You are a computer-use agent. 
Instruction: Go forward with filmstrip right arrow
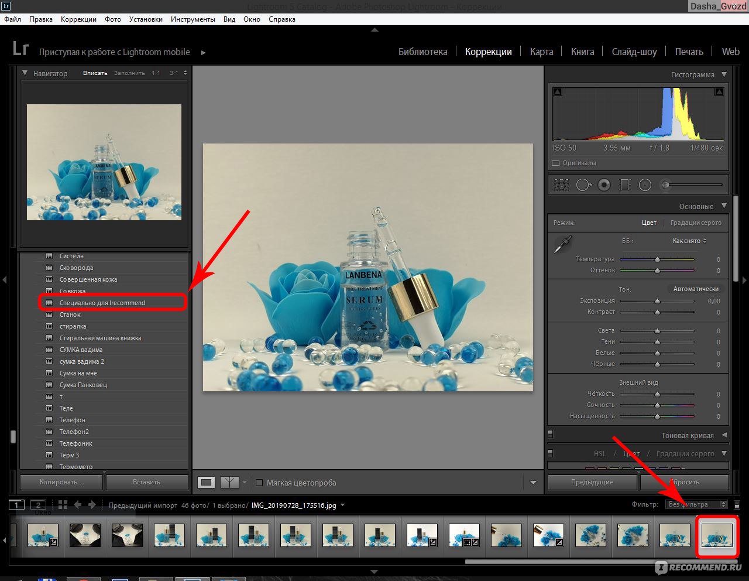point(92,504)
